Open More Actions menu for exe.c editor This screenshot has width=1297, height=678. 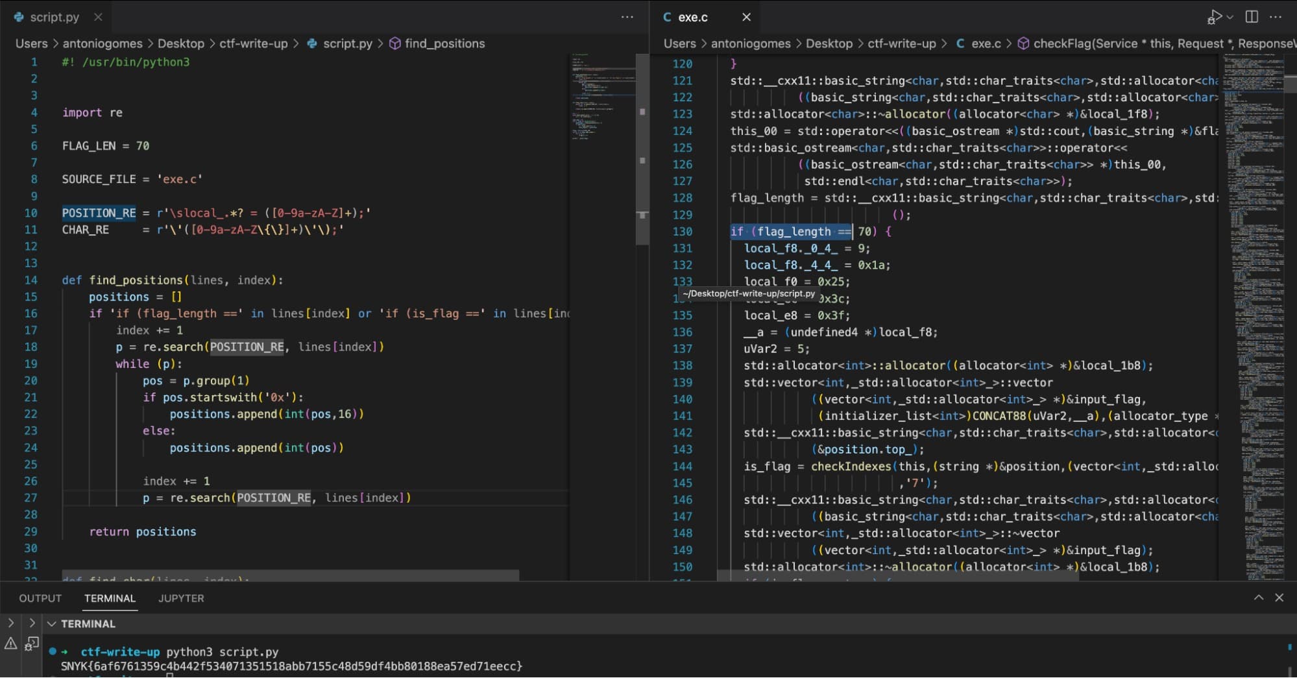pos(1276,17)
